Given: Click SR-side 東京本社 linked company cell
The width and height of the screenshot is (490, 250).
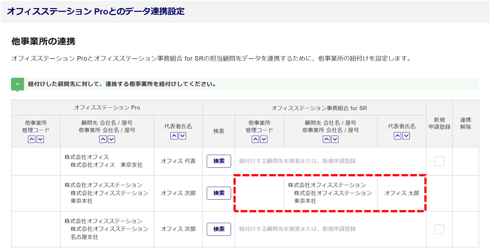Looking at the screenshot, I should (331, 193).
